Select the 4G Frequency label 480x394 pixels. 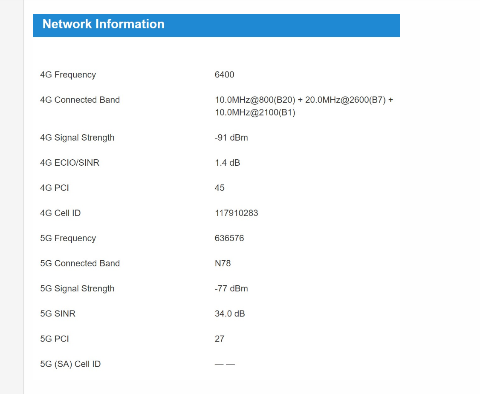pyautogui.click(x=68, y=75)
